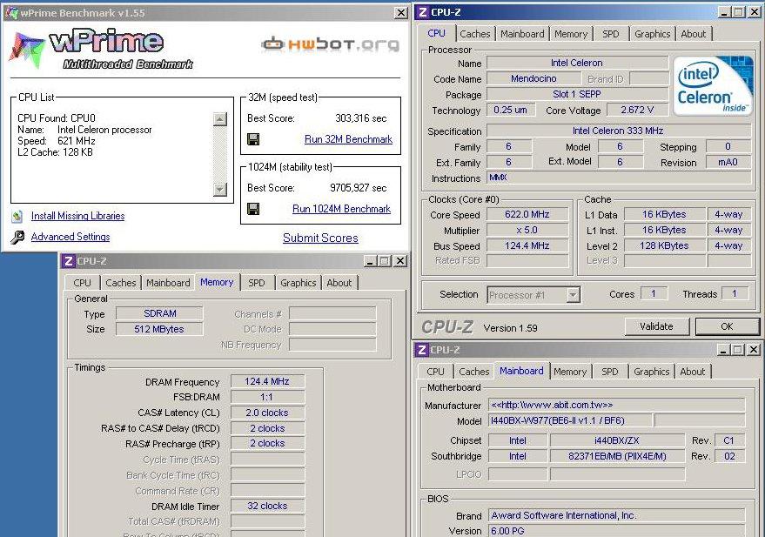The width and height of the screenshot is (765, 537).
Task: Click the DRAM Idle Timer value 32 clocks
Action: tap(267, 506)
